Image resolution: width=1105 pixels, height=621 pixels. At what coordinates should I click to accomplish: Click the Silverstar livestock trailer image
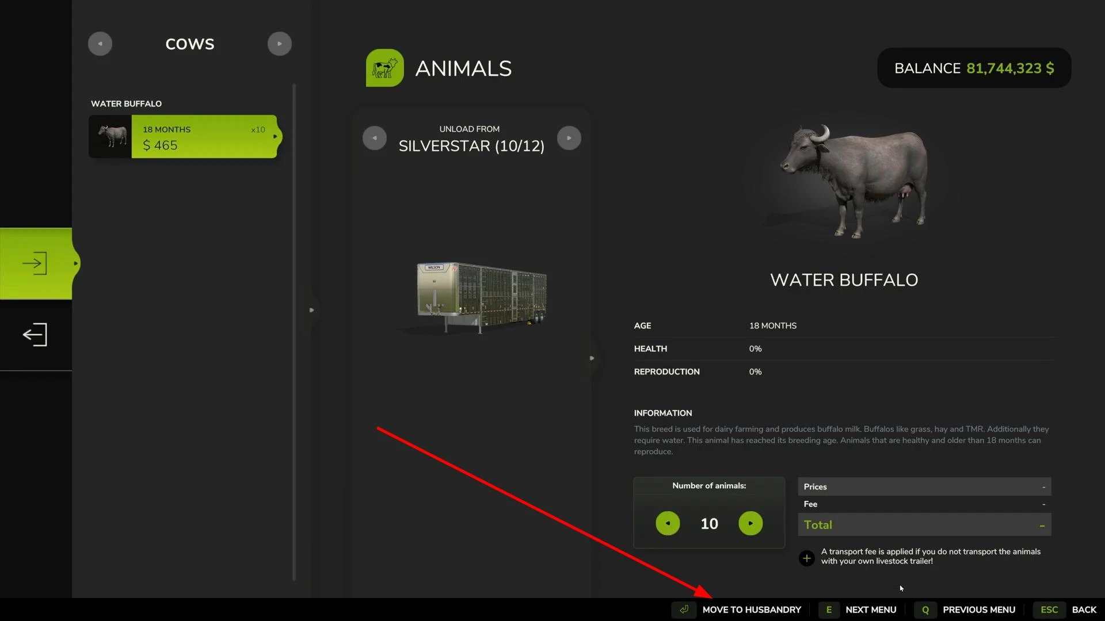pyautogui.click(x=481, y=297)
